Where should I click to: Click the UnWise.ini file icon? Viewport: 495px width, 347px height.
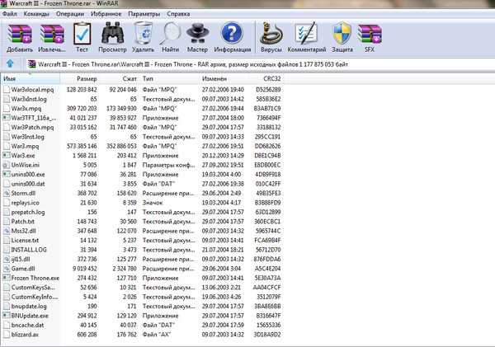(x=7, y=165)
